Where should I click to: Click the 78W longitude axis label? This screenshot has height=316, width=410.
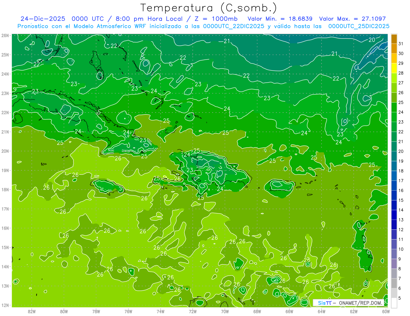[x=96, y=311]
